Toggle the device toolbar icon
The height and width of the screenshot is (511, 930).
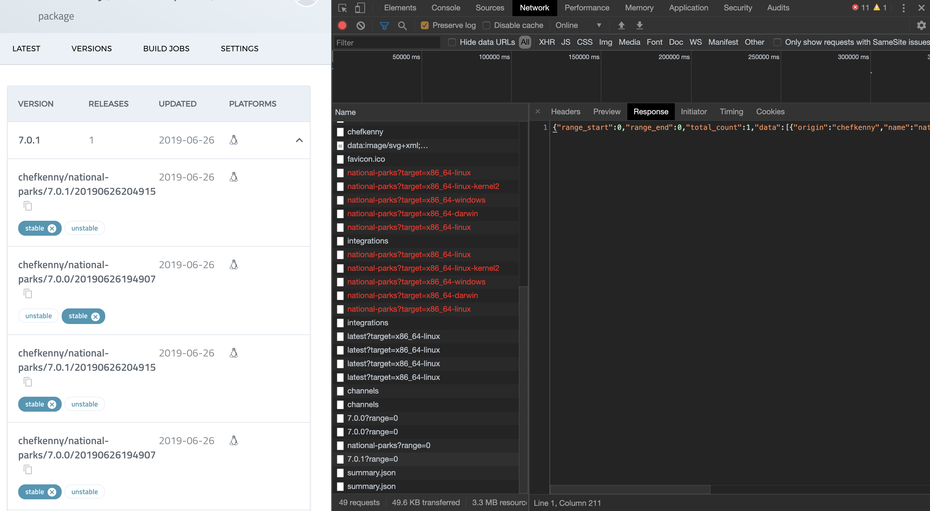point(360,8)
